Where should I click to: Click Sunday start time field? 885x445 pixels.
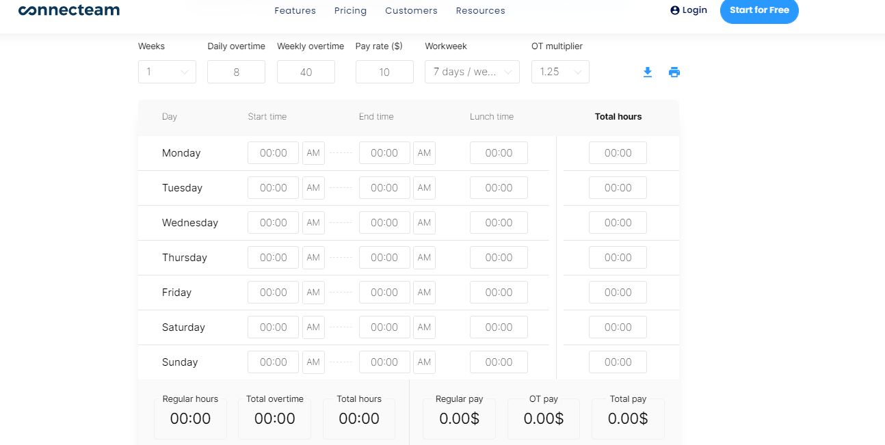pyautogui.click(x=273, y=362)
